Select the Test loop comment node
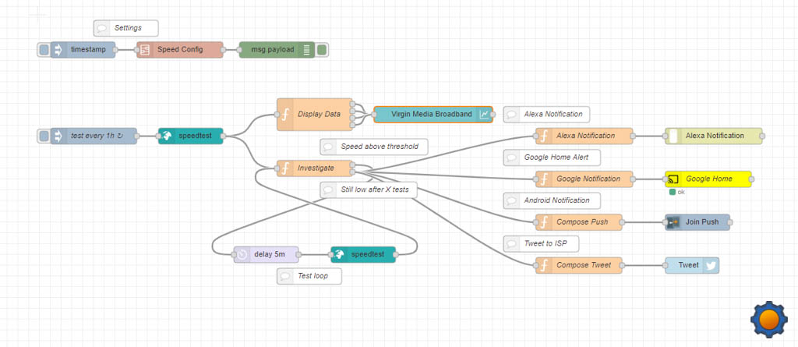The image size is (798, 347). 309,276
